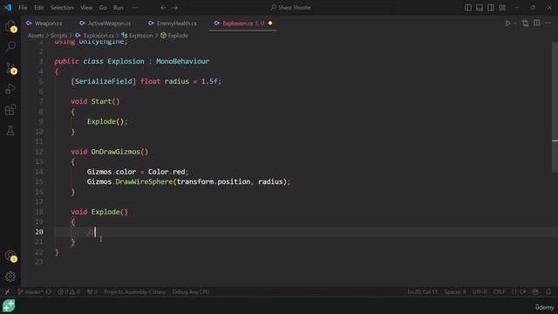This screenshot has height=314, width=558.
Task: Split the editor to the right
Action: [x=537, y=24]
